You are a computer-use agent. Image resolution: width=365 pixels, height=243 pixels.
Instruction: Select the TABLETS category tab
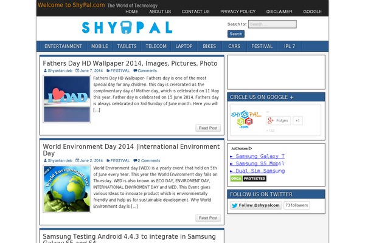tap(127, 46)
